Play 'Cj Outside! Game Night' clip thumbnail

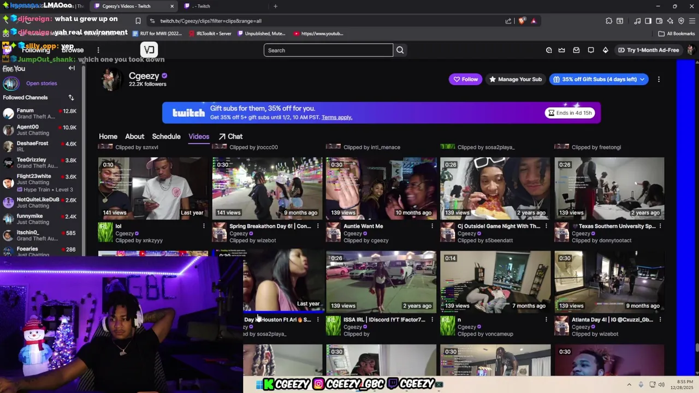[x=495, y=188]
